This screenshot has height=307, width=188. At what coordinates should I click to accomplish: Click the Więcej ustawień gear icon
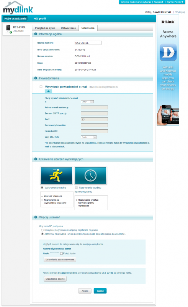click(36, 217)
